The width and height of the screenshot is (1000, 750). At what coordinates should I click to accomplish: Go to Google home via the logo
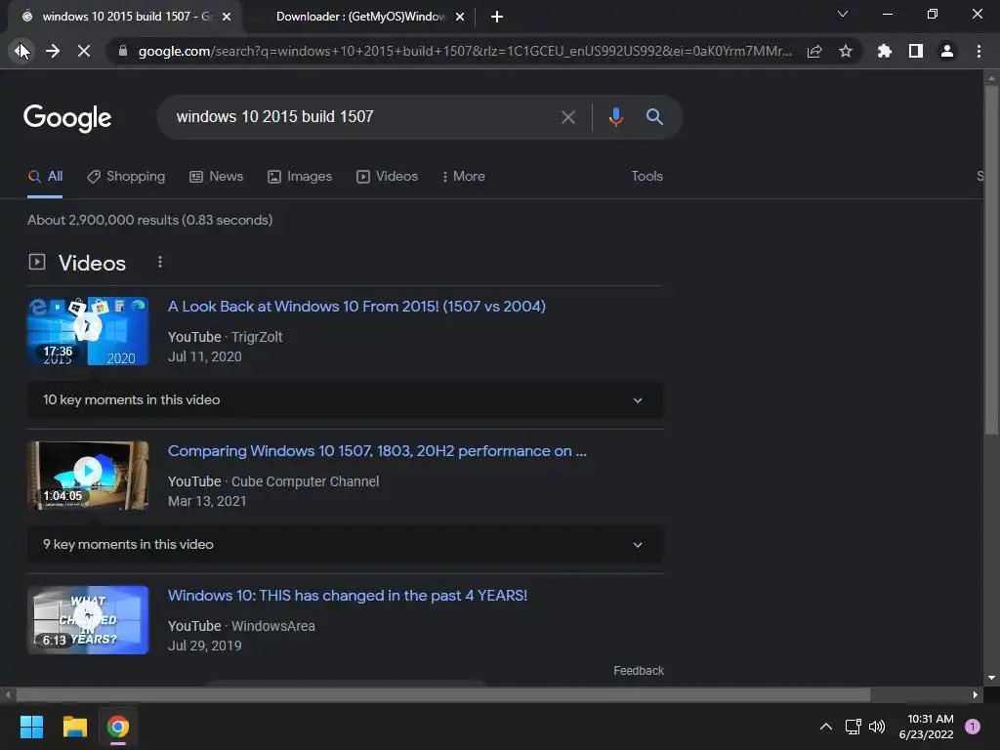coord(67,118)
